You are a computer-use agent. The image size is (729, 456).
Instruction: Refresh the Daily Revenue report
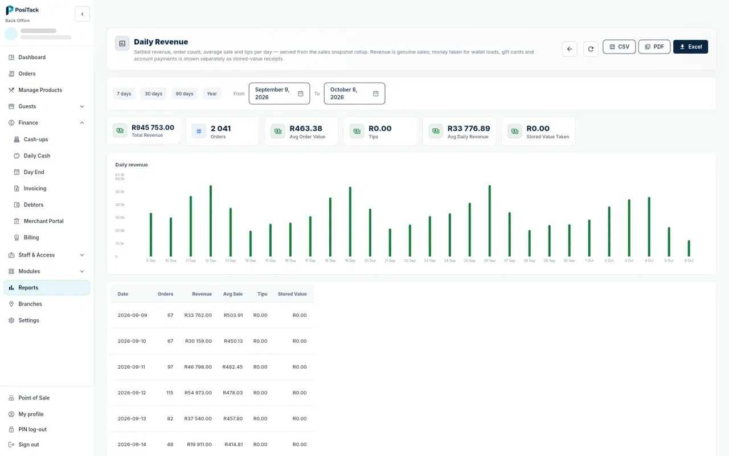tap(591, 49)
